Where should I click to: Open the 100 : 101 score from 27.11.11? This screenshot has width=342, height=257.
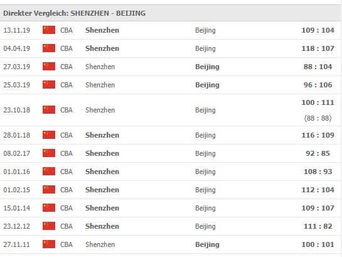[x=318, y=244]
